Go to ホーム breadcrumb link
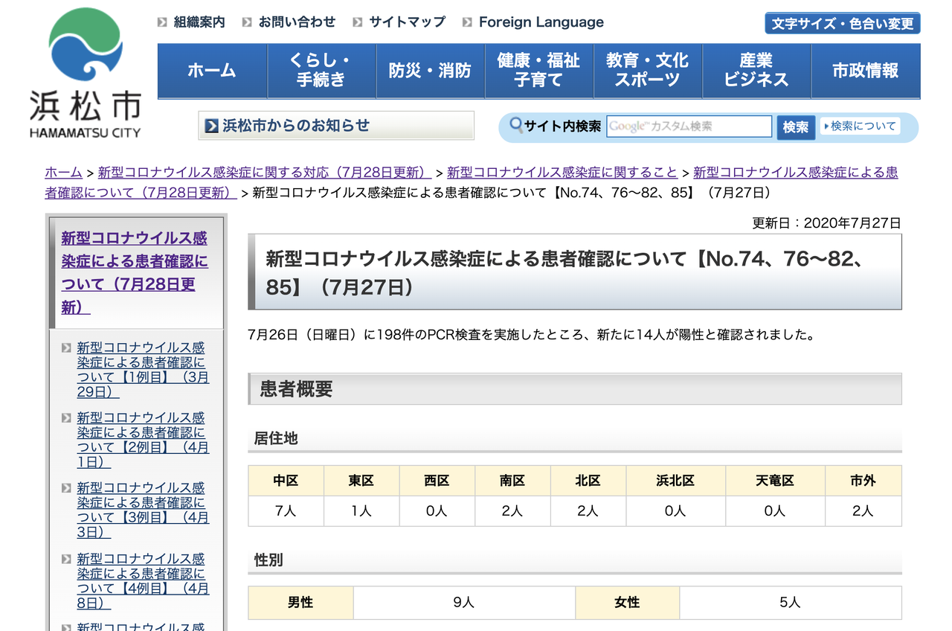Screen dimensions: 952x631 click(63, 173)
